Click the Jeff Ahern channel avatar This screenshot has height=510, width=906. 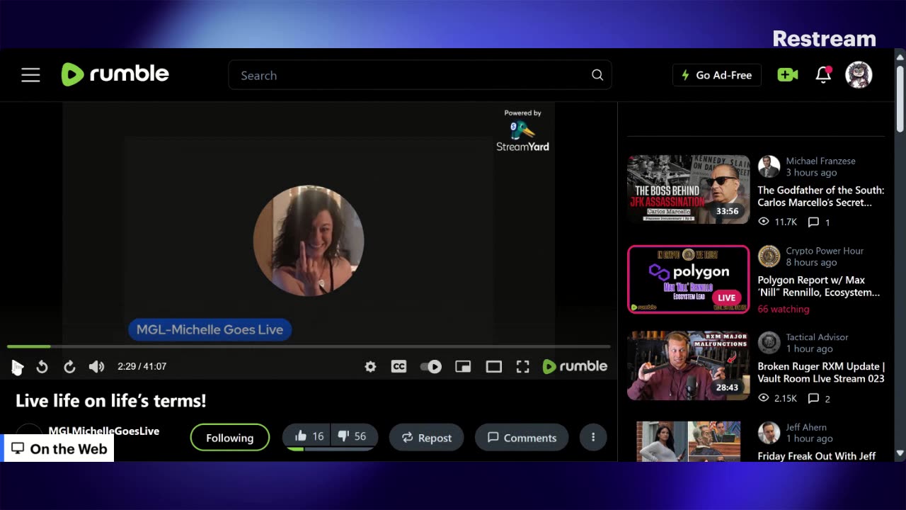coord(769,433)
